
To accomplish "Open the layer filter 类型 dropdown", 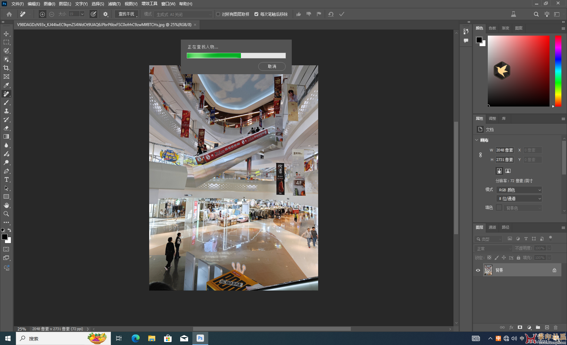I will click(x=488, y=239).
